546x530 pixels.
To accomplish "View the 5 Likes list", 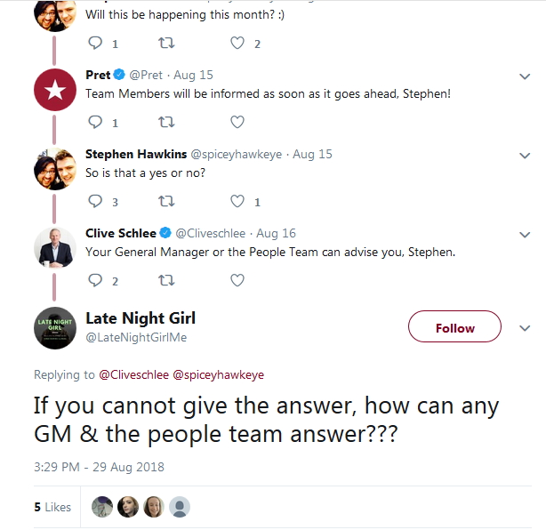I will (52, 507).
